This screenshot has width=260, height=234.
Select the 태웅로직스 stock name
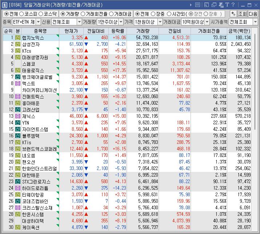click(33, 70)
